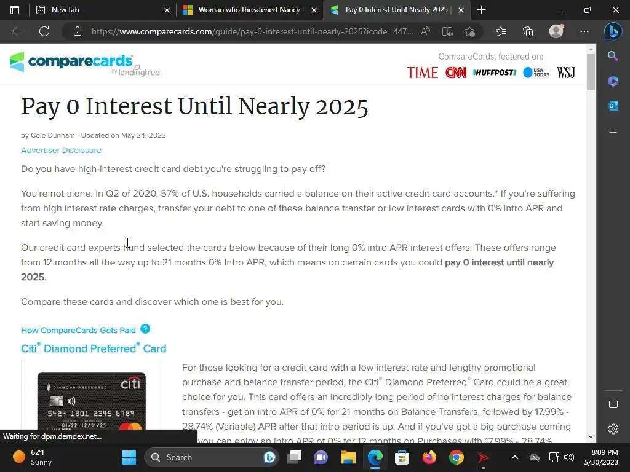Switch to the New tab
Screen dimensions: 630x472
[102, 10]
